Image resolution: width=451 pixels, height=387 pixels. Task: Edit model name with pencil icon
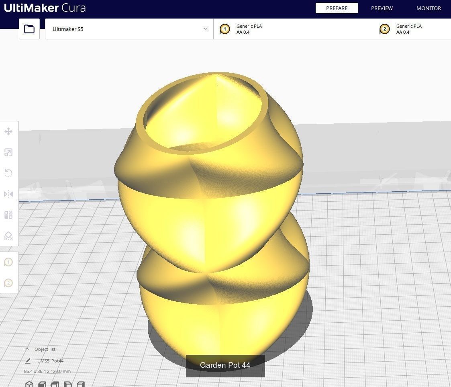point(28,361)
